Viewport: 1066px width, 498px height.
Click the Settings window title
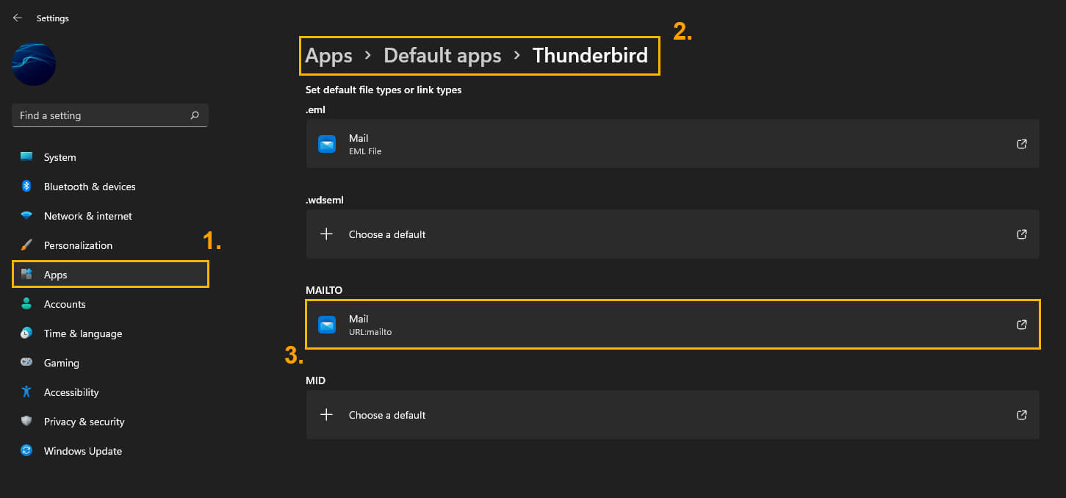pos(53,18)
